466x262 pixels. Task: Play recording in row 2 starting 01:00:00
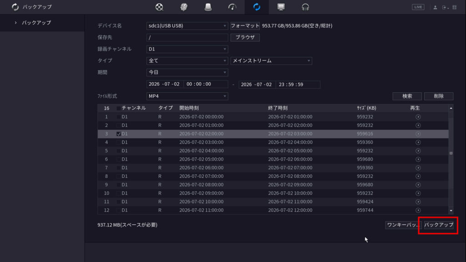click(418, 126)
